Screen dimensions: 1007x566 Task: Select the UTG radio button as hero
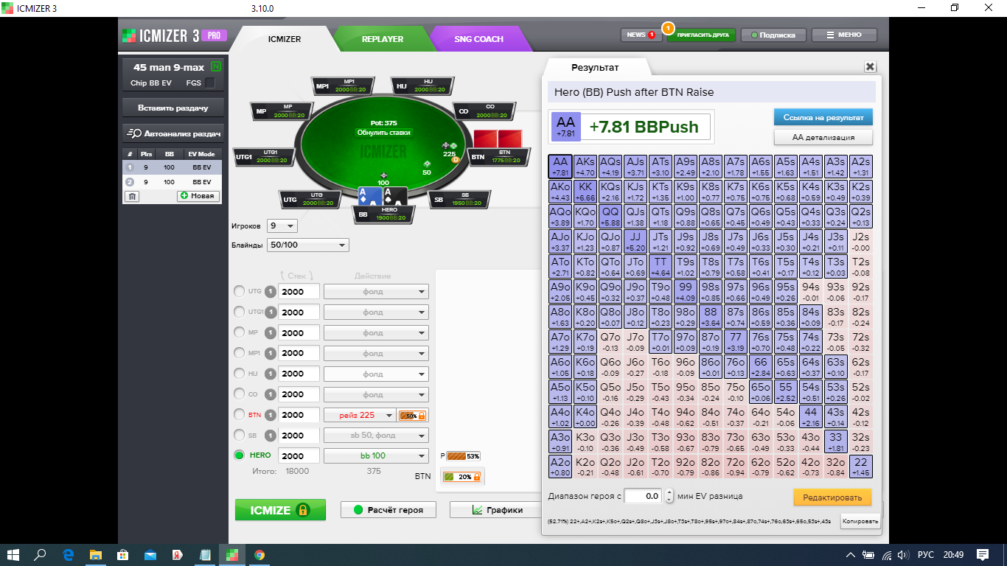[x=239, y=291]
